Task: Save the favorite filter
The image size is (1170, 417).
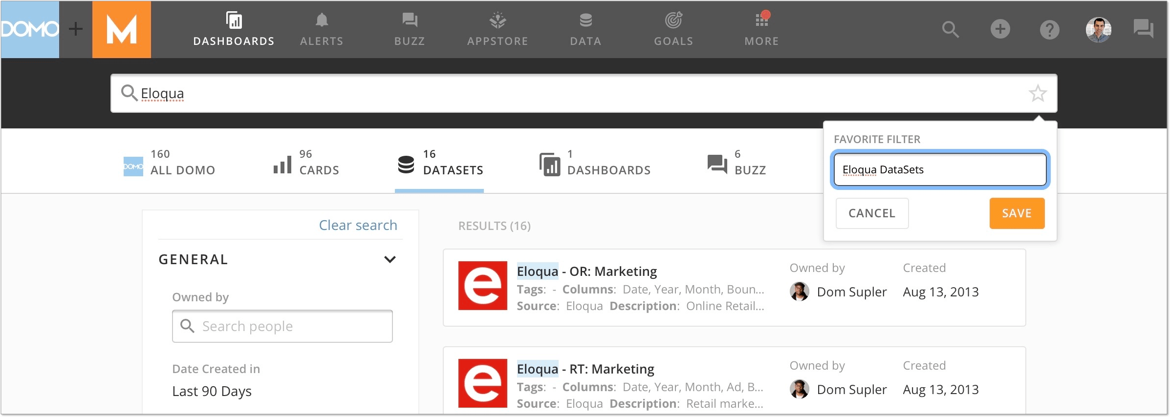Action: click(x=1017, y=213)
